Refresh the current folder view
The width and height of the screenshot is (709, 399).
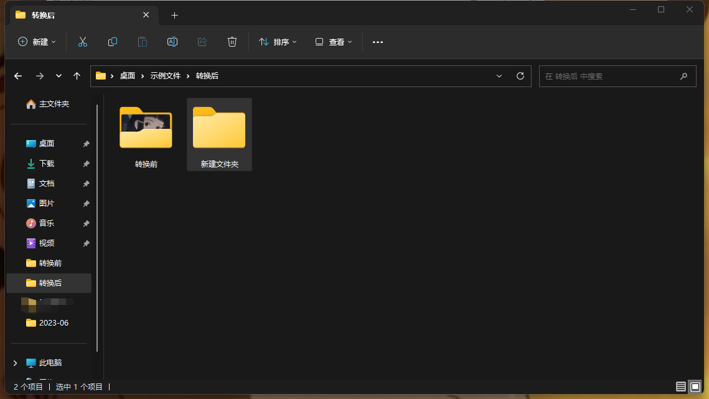pyautogui.click(x=520, y=76)
